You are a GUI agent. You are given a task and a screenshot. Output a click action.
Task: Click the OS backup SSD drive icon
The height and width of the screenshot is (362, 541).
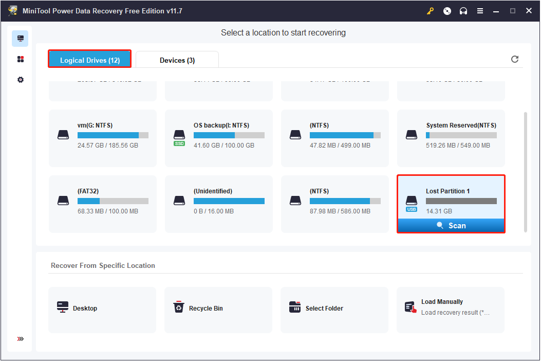pos(179,138)
